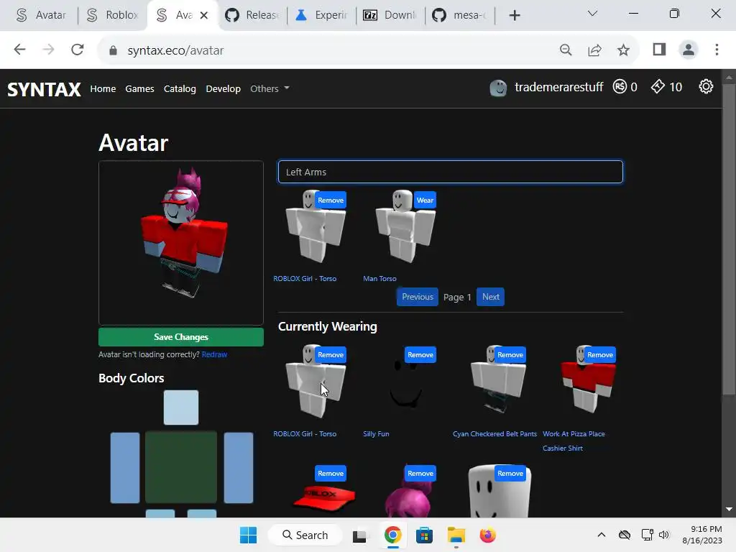
Task: Launch Firefox from the taskbar
Action: [x=488, y=535]
